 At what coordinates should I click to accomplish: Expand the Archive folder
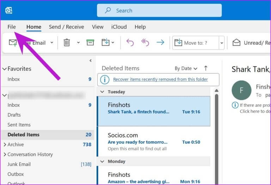pos(5,144)
